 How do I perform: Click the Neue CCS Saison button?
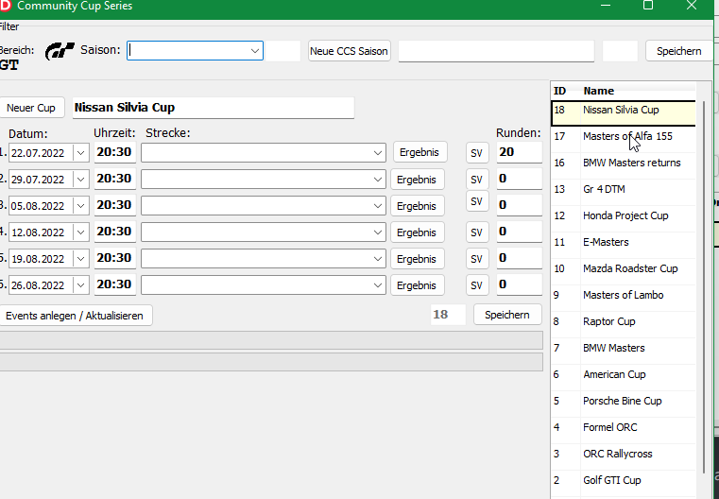coord(349,51)
